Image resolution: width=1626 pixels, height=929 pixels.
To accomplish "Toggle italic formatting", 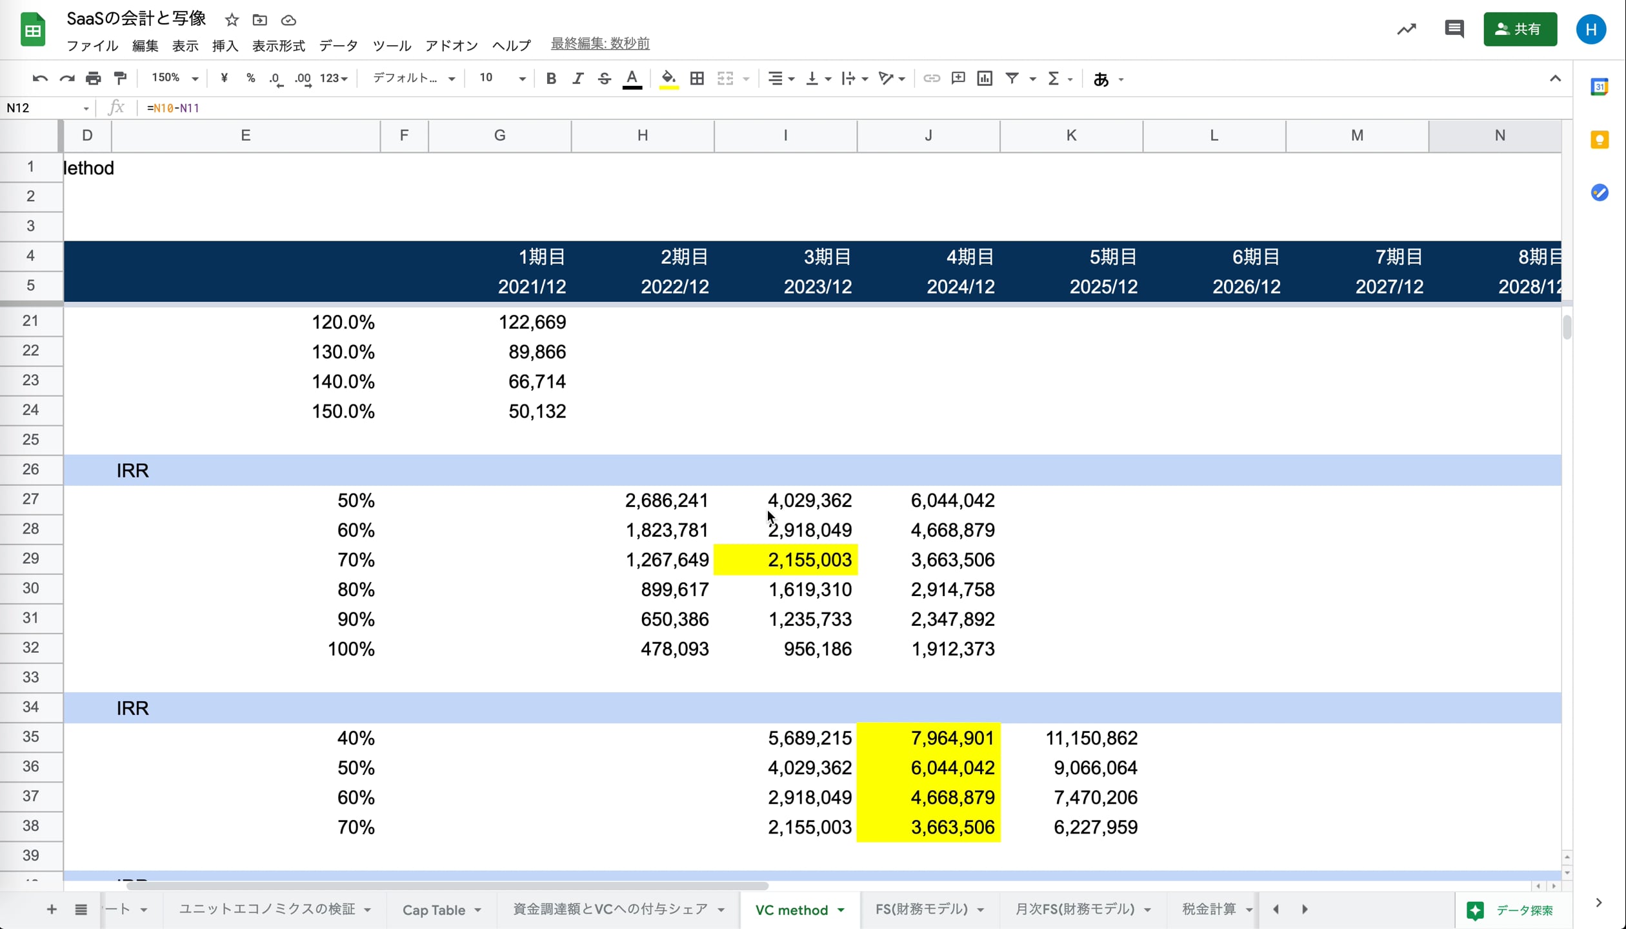I will (x=577, y=79).
